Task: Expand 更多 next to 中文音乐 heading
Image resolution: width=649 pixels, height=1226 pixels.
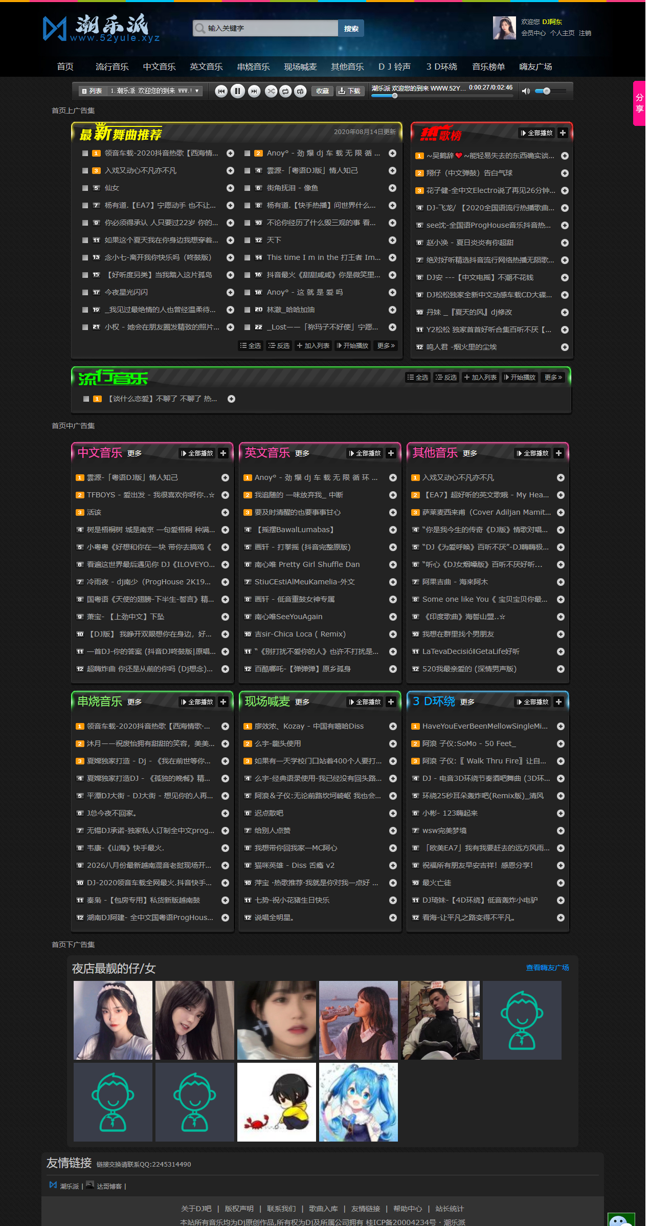Action: (x=135, y=453)
